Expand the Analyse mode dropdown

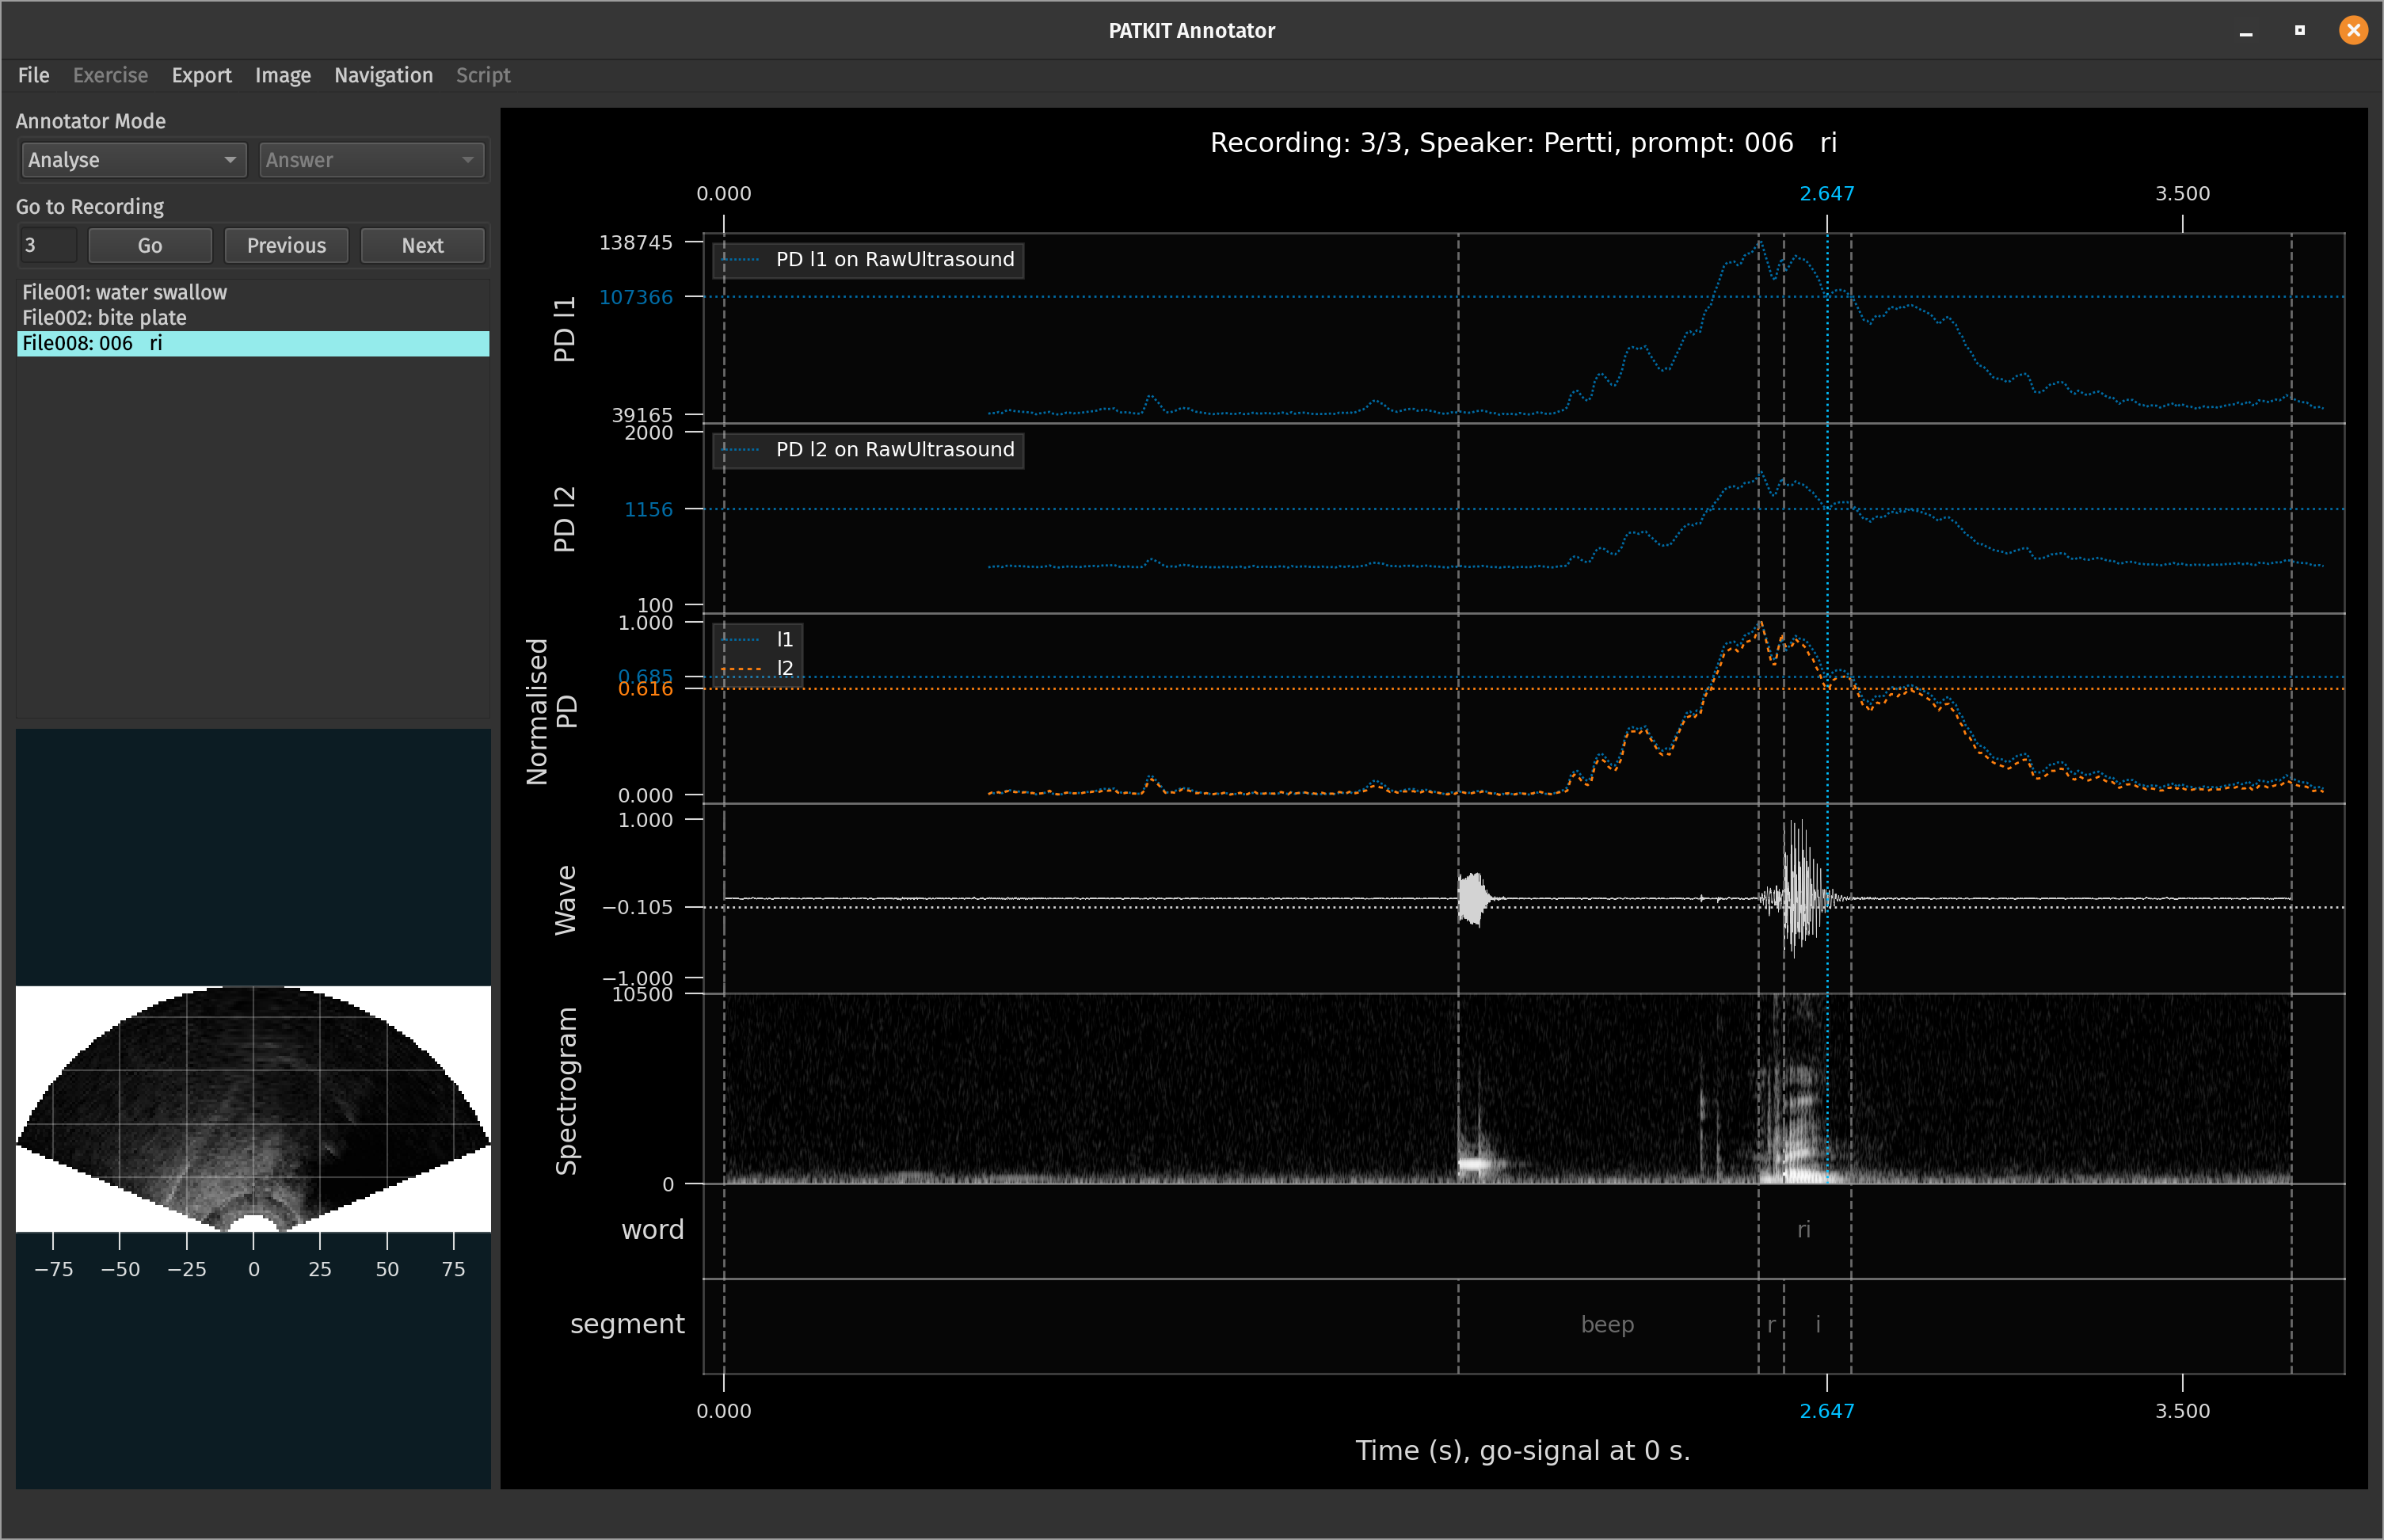coord(132,160)
